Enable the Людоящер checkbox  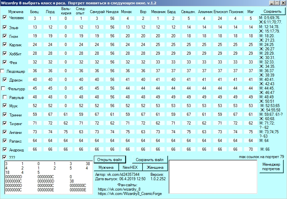pyautogui.click(x=2, y=71)
